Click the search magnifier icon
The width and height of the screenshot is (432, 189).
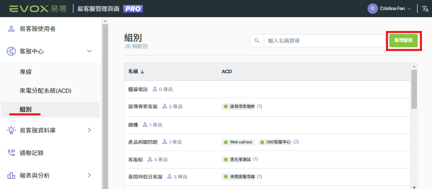(257, 41)
